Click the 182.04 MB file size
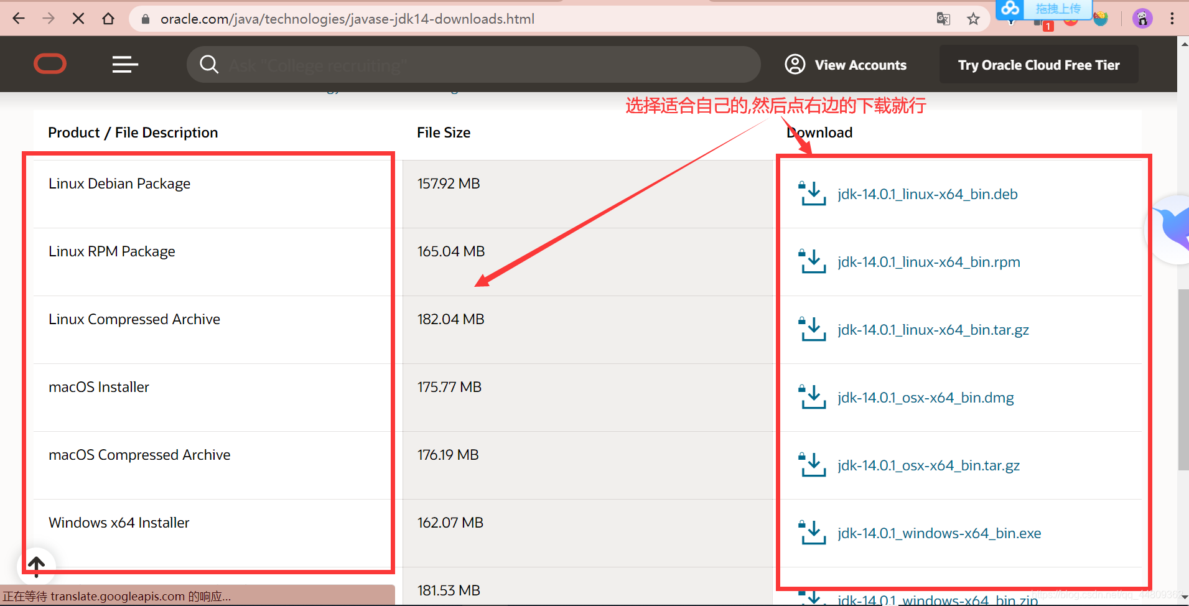This screenshot has height=606, width=1189. coord(450,319)
